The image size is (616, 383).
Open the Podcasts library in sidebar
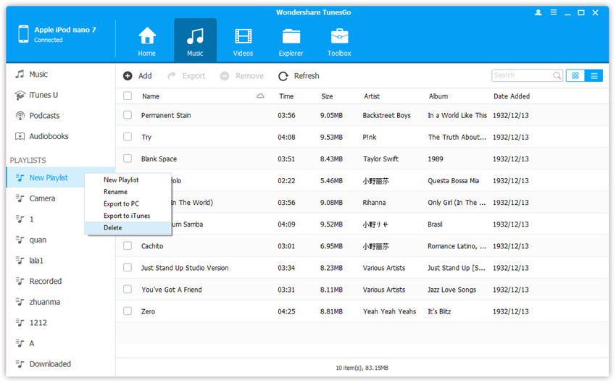pos(44,116)
